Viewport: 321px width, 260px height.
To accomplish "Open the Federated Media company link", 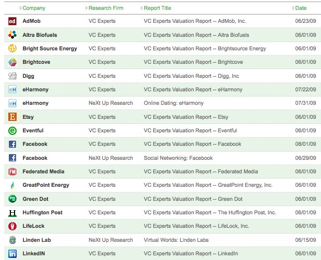I will click(44, 171).
